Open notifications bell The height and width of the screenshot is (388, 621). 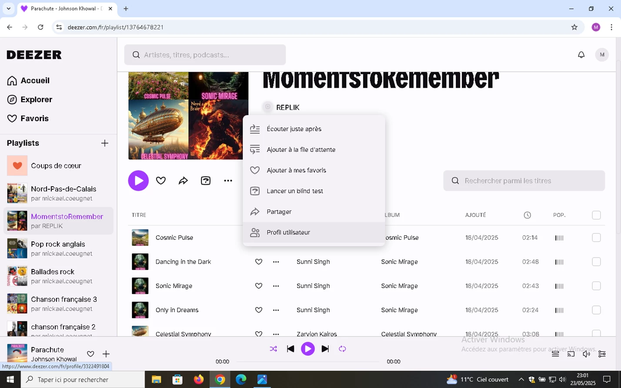[581, 55]
